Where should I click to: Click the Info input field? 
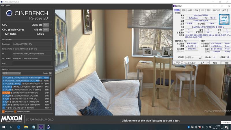pos(32,63)
